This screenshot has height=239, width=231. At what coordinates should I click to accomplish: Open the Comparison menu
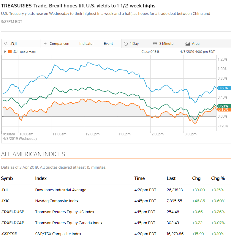[x=59, y=44]
